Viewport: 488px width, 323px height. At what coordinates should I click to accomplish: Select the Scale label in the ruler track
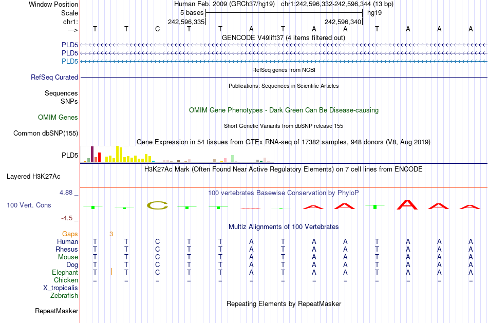(x=69, y=13)
